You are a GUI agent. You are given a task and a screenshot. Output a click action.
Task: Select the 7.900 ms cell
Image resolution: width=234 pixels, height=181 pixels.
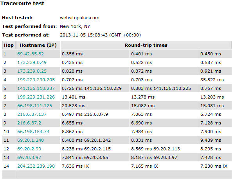tap(215, 132)
